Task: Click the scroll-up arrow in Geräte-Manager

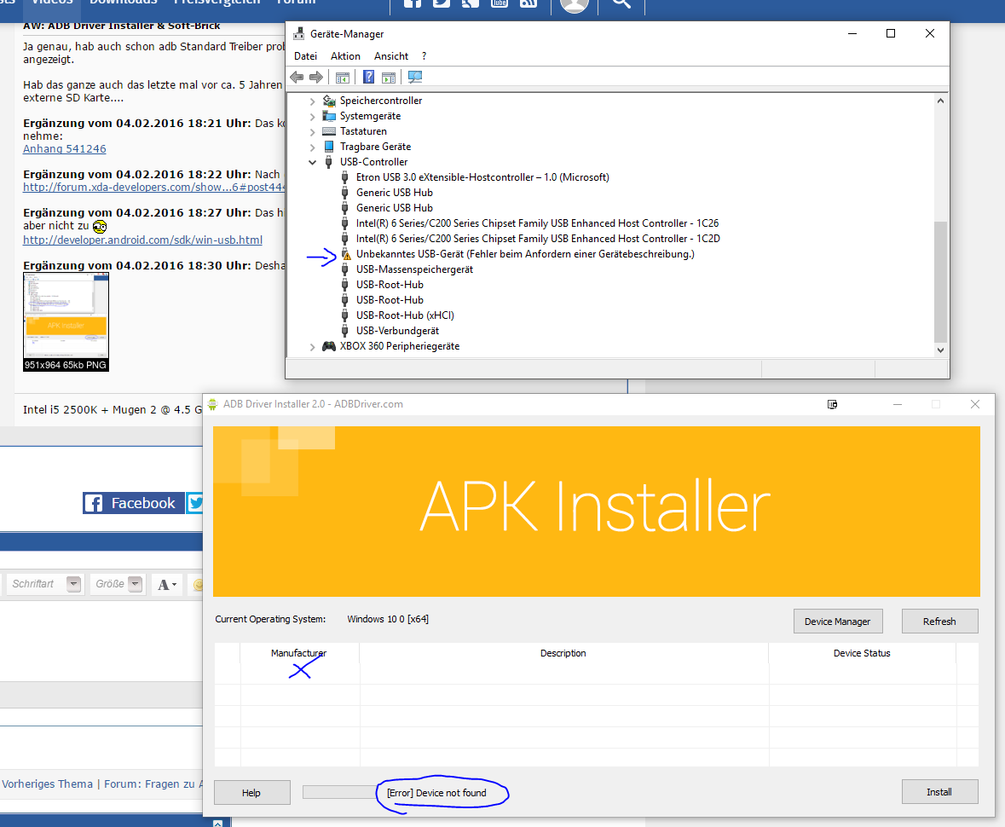Action: click(940, 101)
